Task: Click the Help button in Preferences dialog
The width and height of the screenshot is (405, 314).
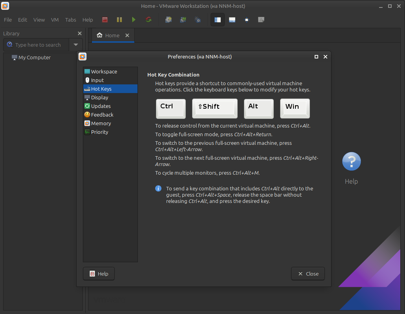Action: click(x=99, y=274)
